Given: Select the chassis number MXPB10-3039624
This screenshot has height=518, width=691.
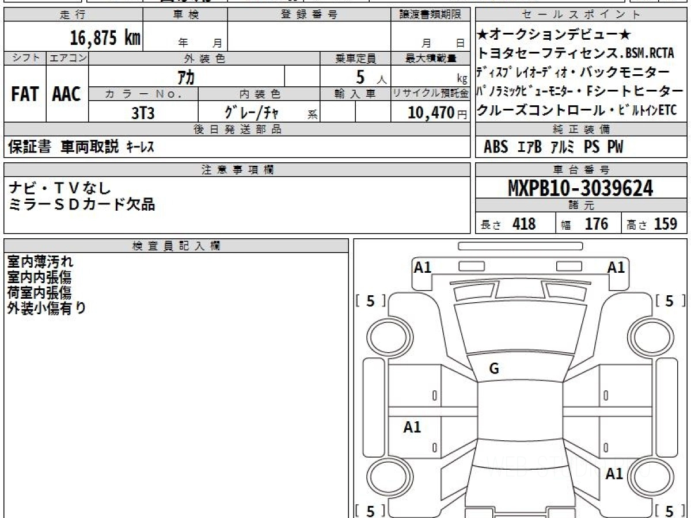Looking at the screenshot, I should point(580,188).
